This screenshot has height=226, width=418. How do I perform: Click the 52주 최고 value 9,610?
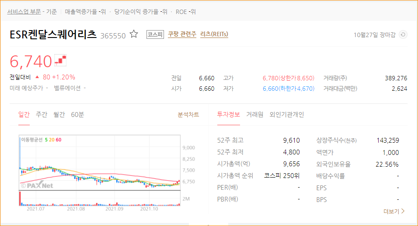point(291,140)
